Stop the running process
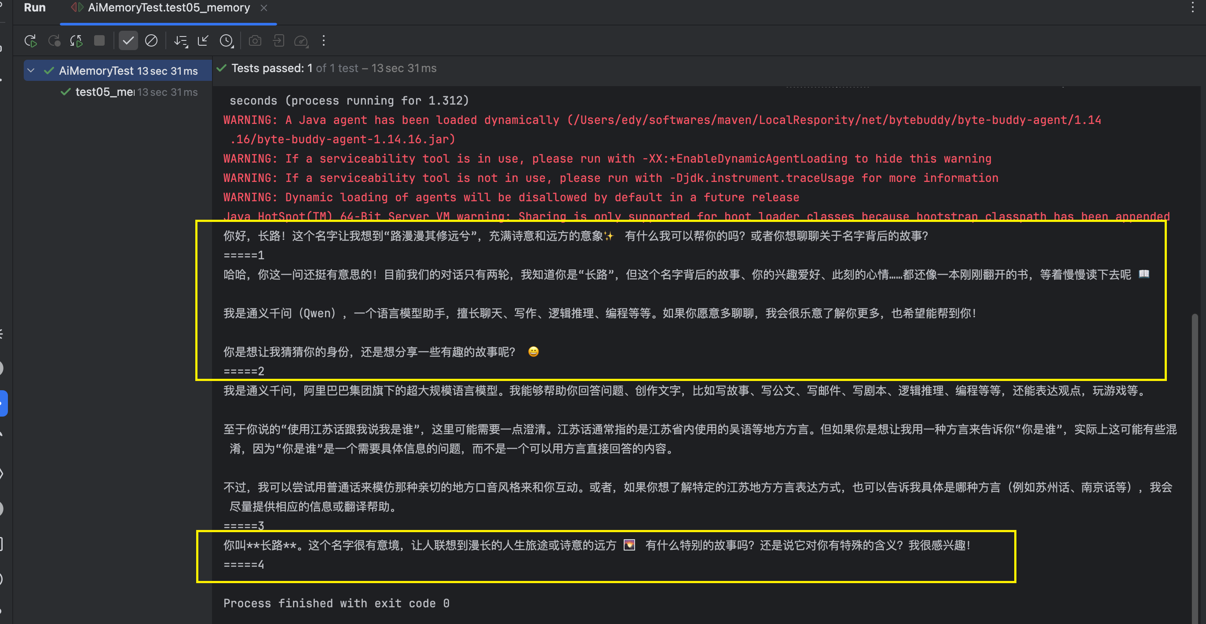Image resolution: width=1206 pixels, height=624 pixels. 99,41
